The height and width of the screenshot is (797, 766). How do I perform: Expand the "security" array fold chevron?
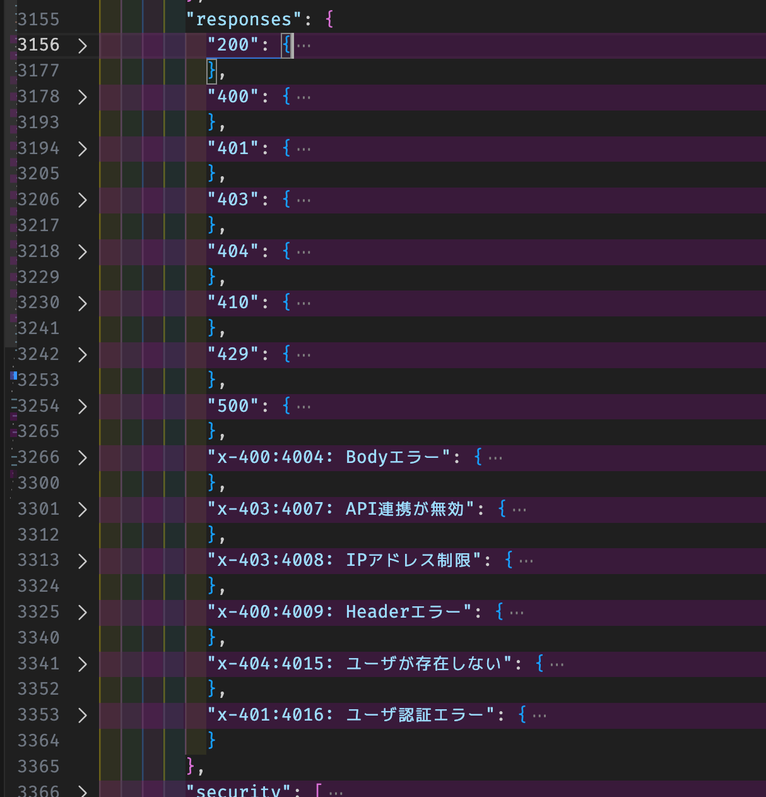coord(82,791)
